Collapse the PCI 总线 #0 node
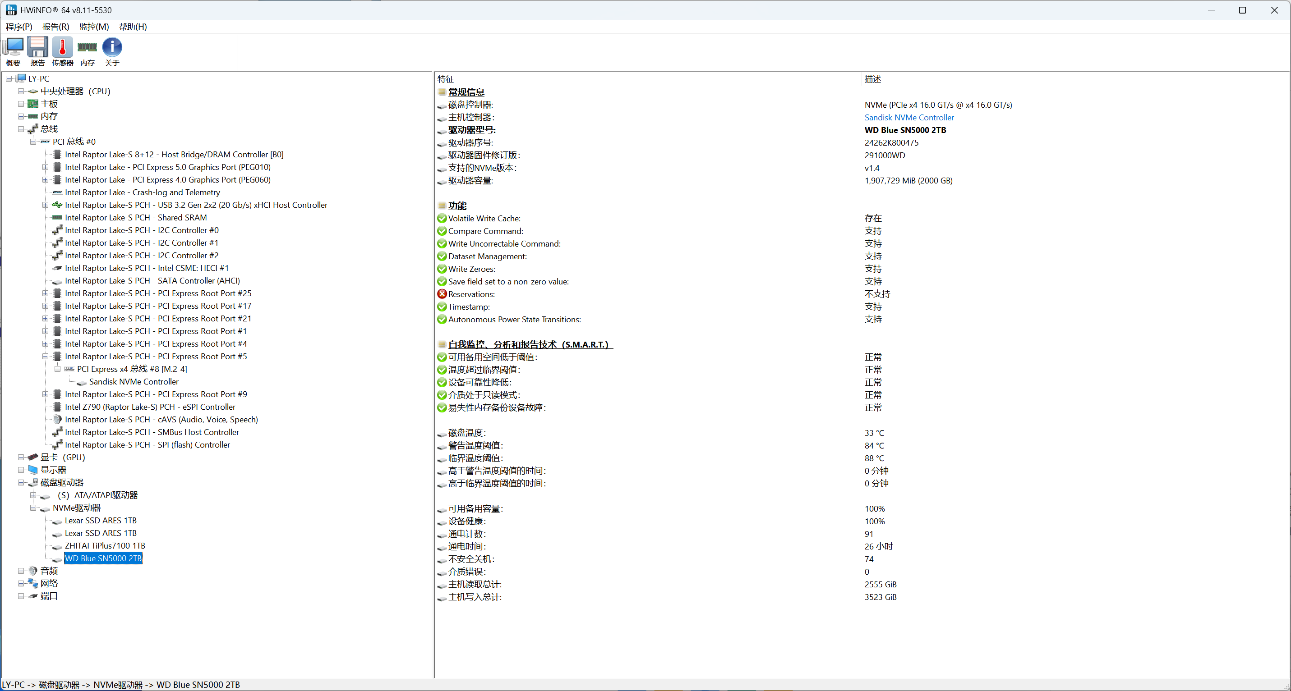This screenshot has height=691, width=1291. 33,142
